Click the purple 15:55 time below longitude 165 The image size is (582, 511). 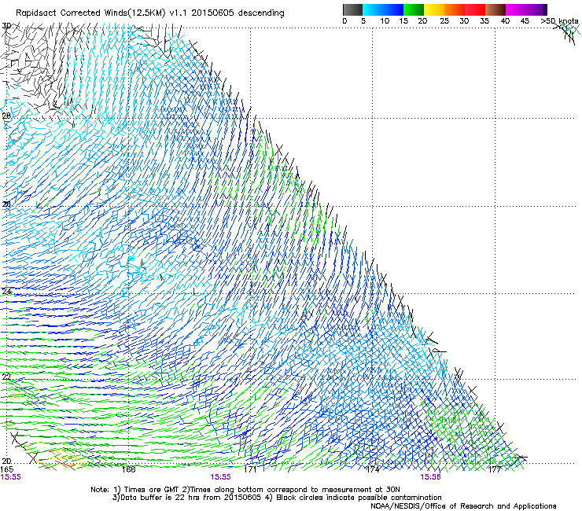pos(11,477)
